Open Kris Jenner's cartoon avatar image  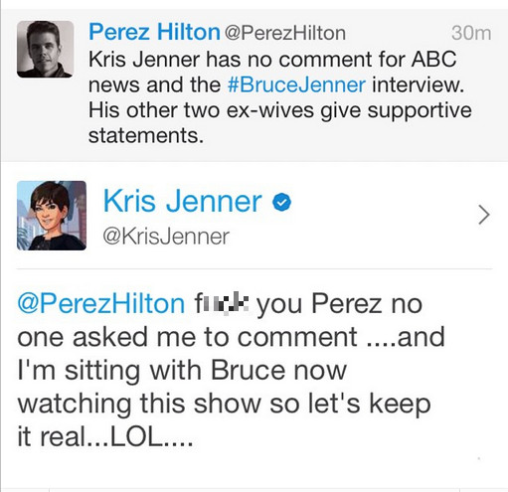click(52, 216)
